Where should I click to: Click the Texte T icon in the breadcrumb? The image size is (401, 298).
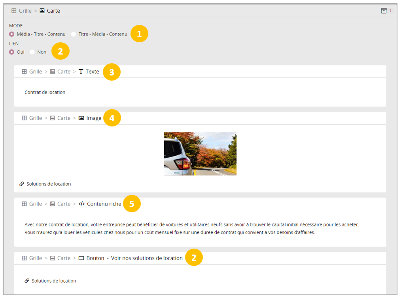(x=81, y=72)
